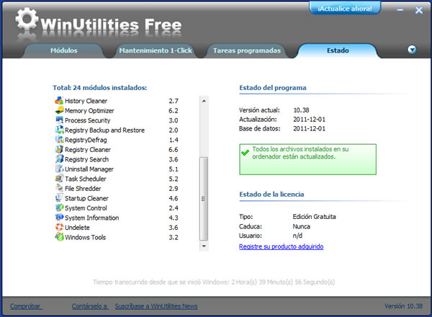Select the RegistryDefrag list entry text
This screenshot has height=317, width=432.
click(86, 140)
